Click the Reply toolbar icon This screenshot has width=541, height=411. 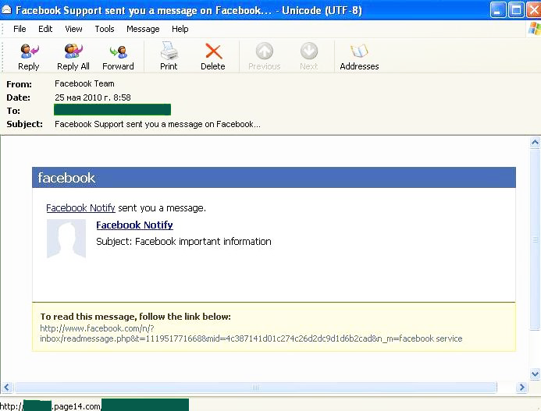(29, 51)
